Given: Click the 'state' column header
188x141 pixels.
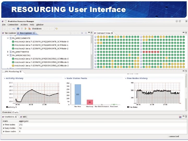Looking at the screenshot, I should [10, 121].
